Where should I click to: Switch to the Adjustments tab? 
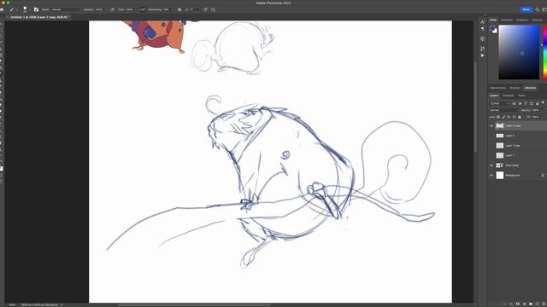pos(497,88)
